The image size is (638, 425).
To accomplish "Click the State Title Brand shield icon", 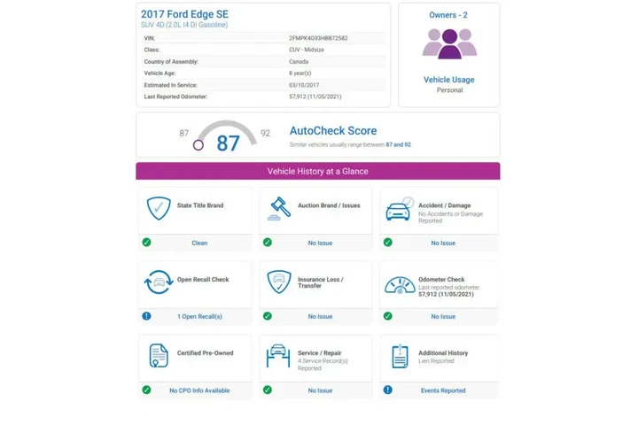I will pos(159,208).
